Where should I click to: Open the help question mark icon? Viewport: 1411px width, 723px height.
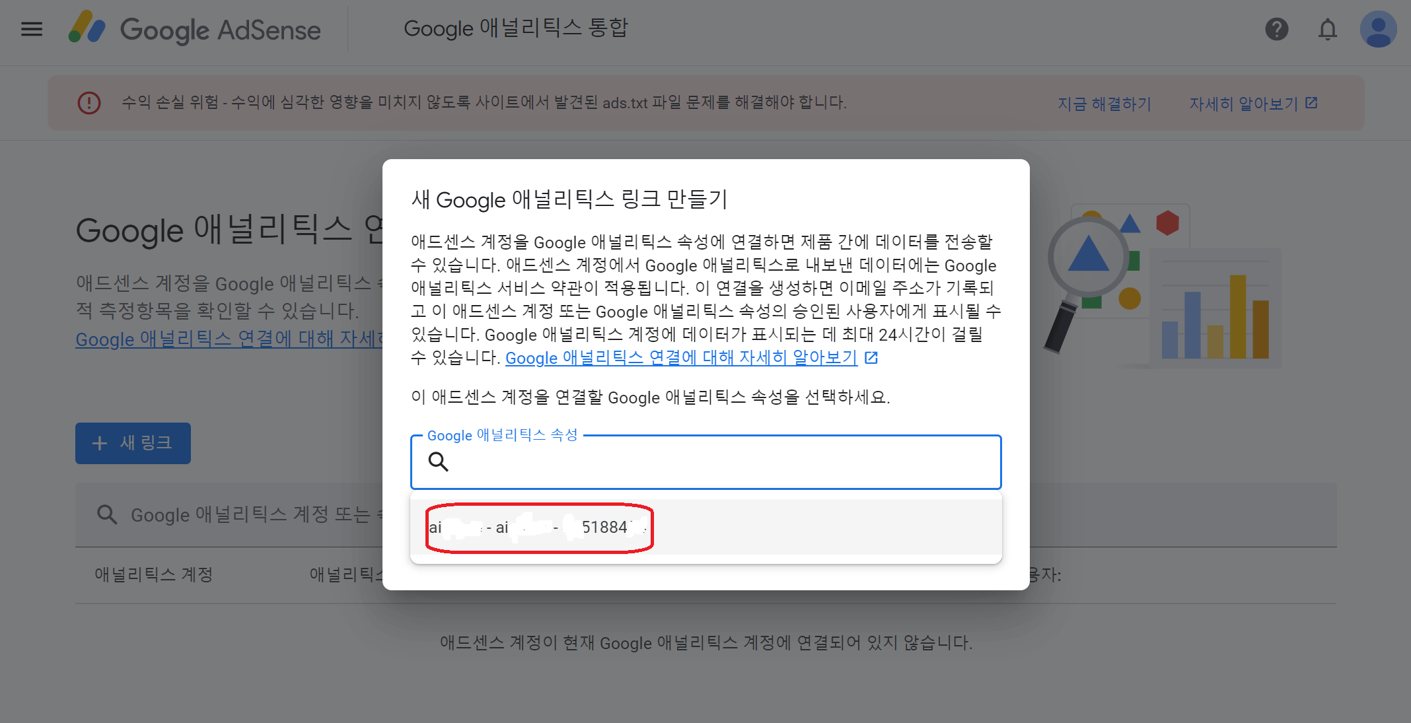pos(1276,29)
